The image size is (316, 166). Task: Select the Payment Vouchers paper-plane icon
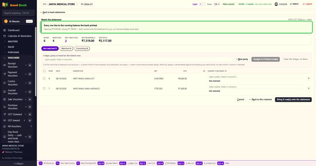point(4,74)
